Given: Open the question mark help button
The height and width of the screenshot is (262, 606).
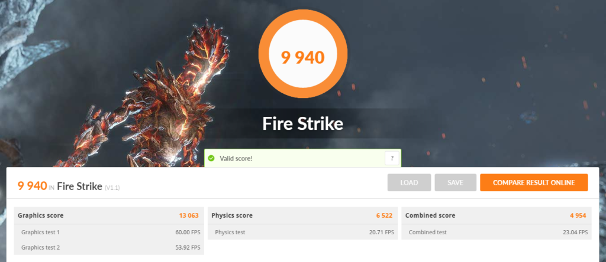Looking at the screenshot, I should coord(392,158).
